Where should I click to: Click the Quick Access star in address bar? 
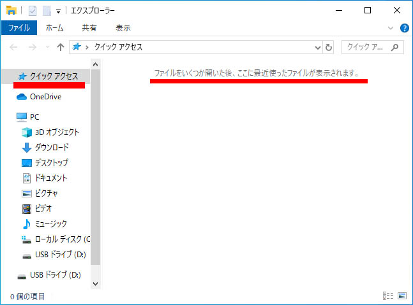pyautogui.click(x=77, y=46)
